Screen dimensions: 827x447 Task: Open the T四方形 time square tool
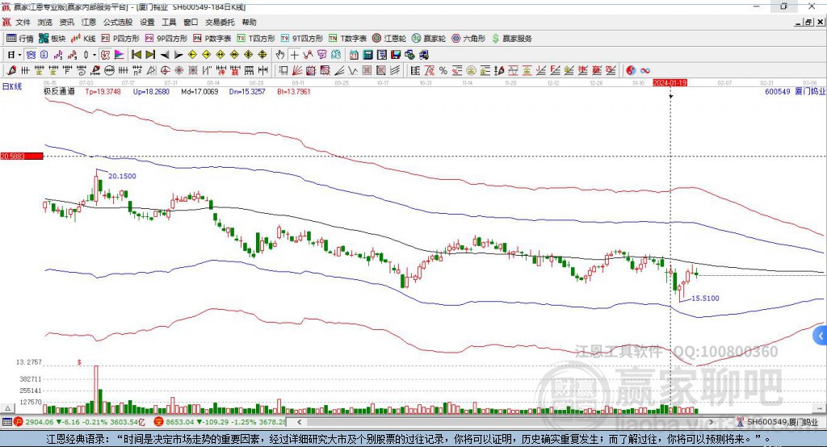[256, 39]
